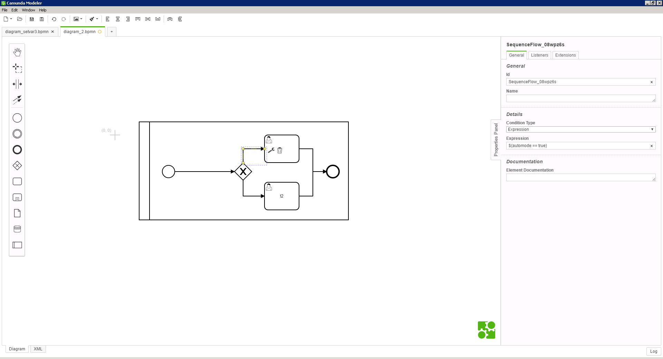Distribute elements horizontally
This screenshot has height=359, width=663.
click(170, 19)
